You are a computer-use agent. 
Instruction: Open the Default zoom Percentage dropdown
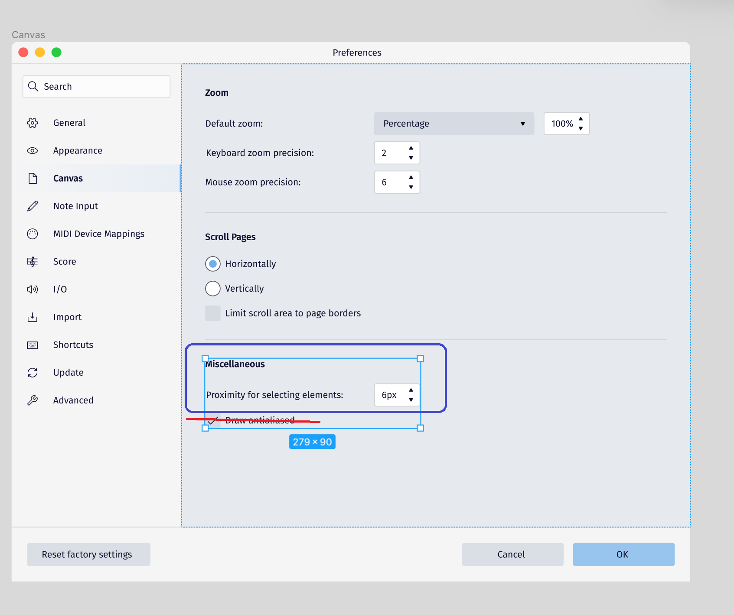coord(453,124)
